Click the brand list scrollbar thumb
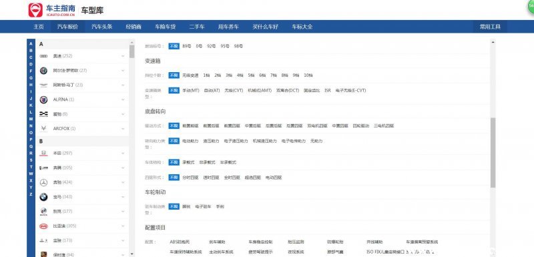 pos(131,51)
